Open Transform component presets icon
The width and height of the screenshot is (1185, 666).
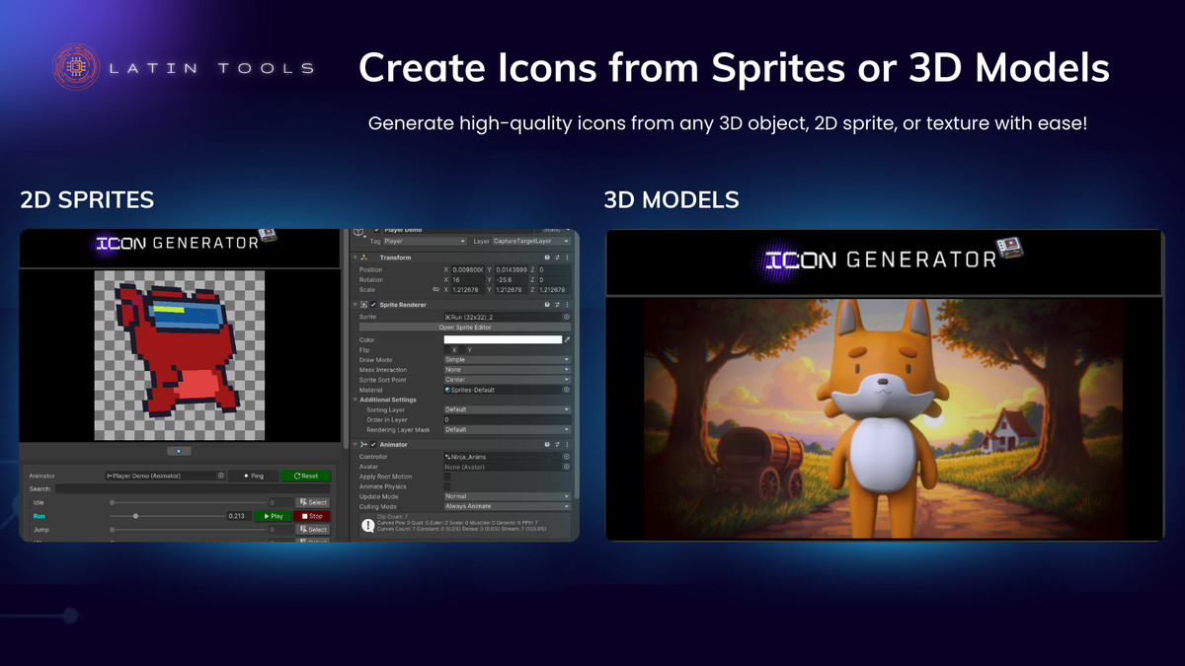(x=557, y=258)
